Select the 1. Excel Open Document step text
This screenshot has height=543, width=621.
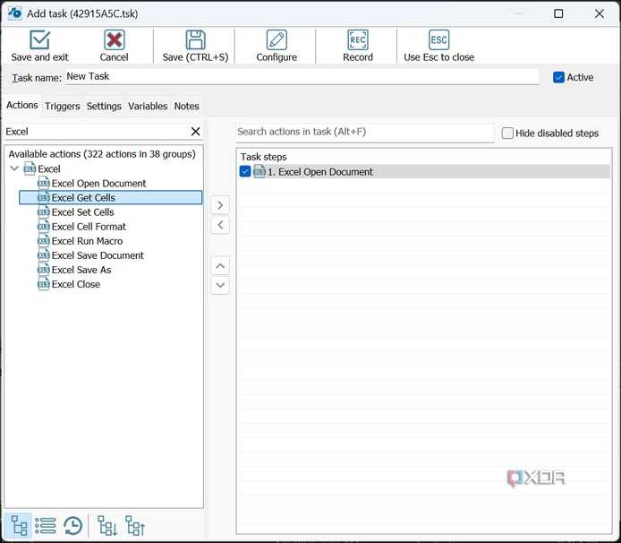[x=320, y=172]
